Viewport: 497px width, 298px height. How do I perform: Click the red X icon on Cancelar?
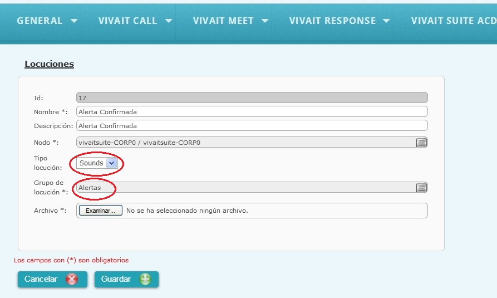[72, 279]
